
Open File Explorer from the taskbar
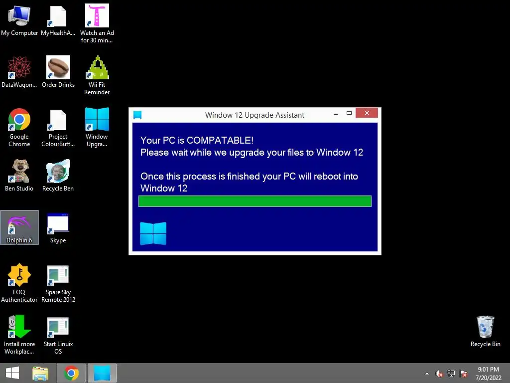[40, 373]
